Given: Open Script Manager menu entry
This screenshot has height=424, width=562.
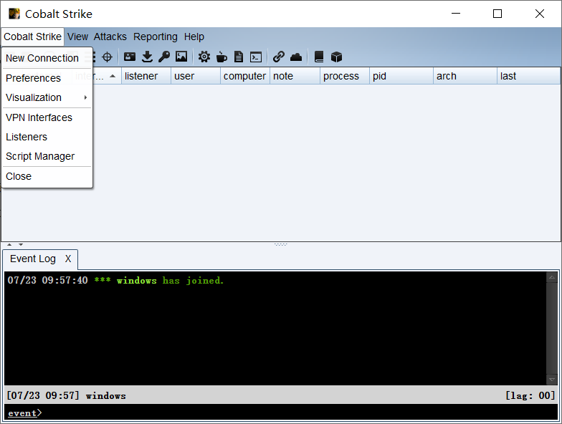Looking at the screenshot, I should click(x=47, y=156).
